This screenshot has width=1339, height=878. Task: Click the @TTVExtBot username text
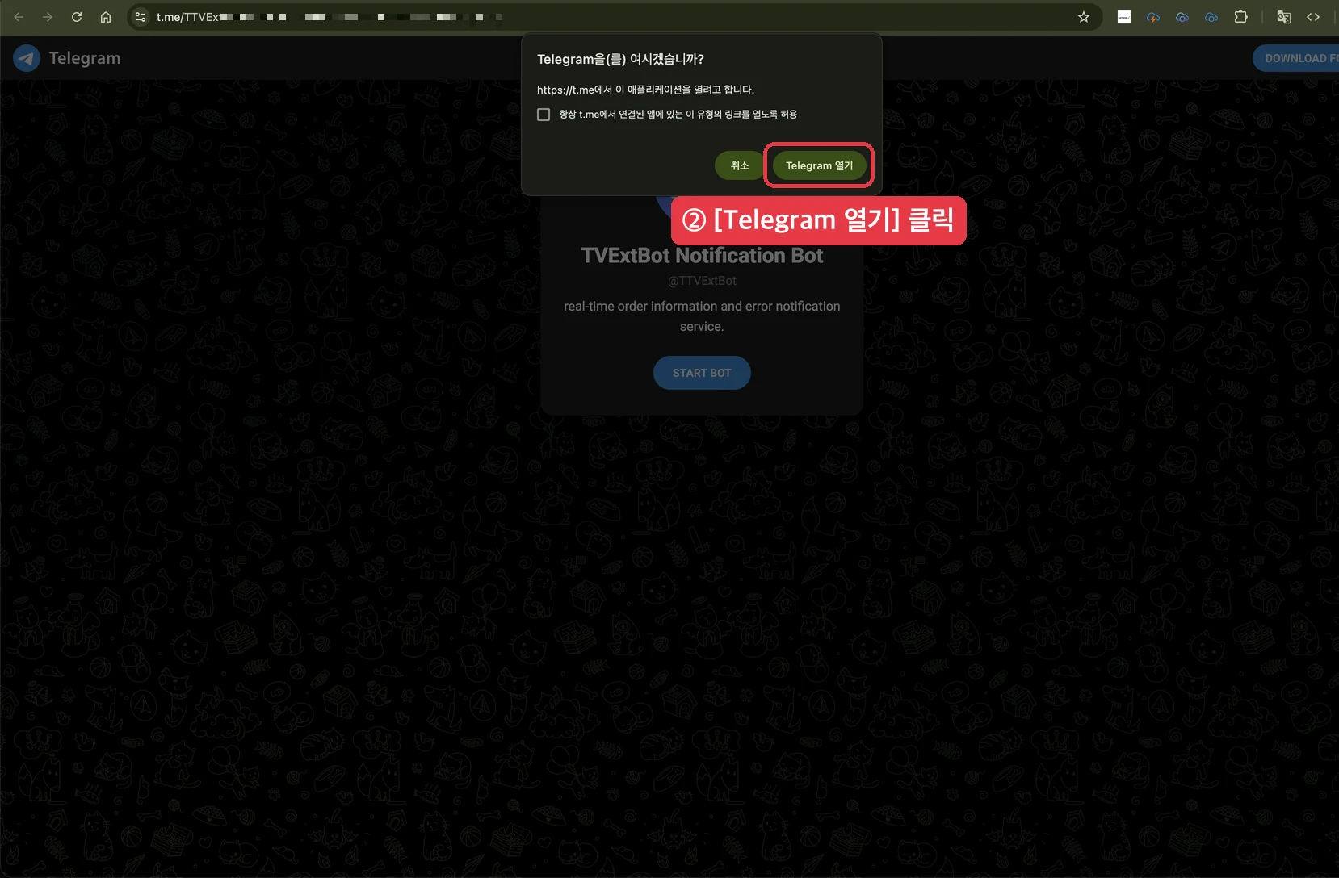coord(702,281)
